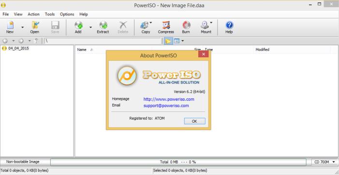
Task: Click OK in About PowerISO dialog
Action: pyautogui.click(x=194, y=121)
